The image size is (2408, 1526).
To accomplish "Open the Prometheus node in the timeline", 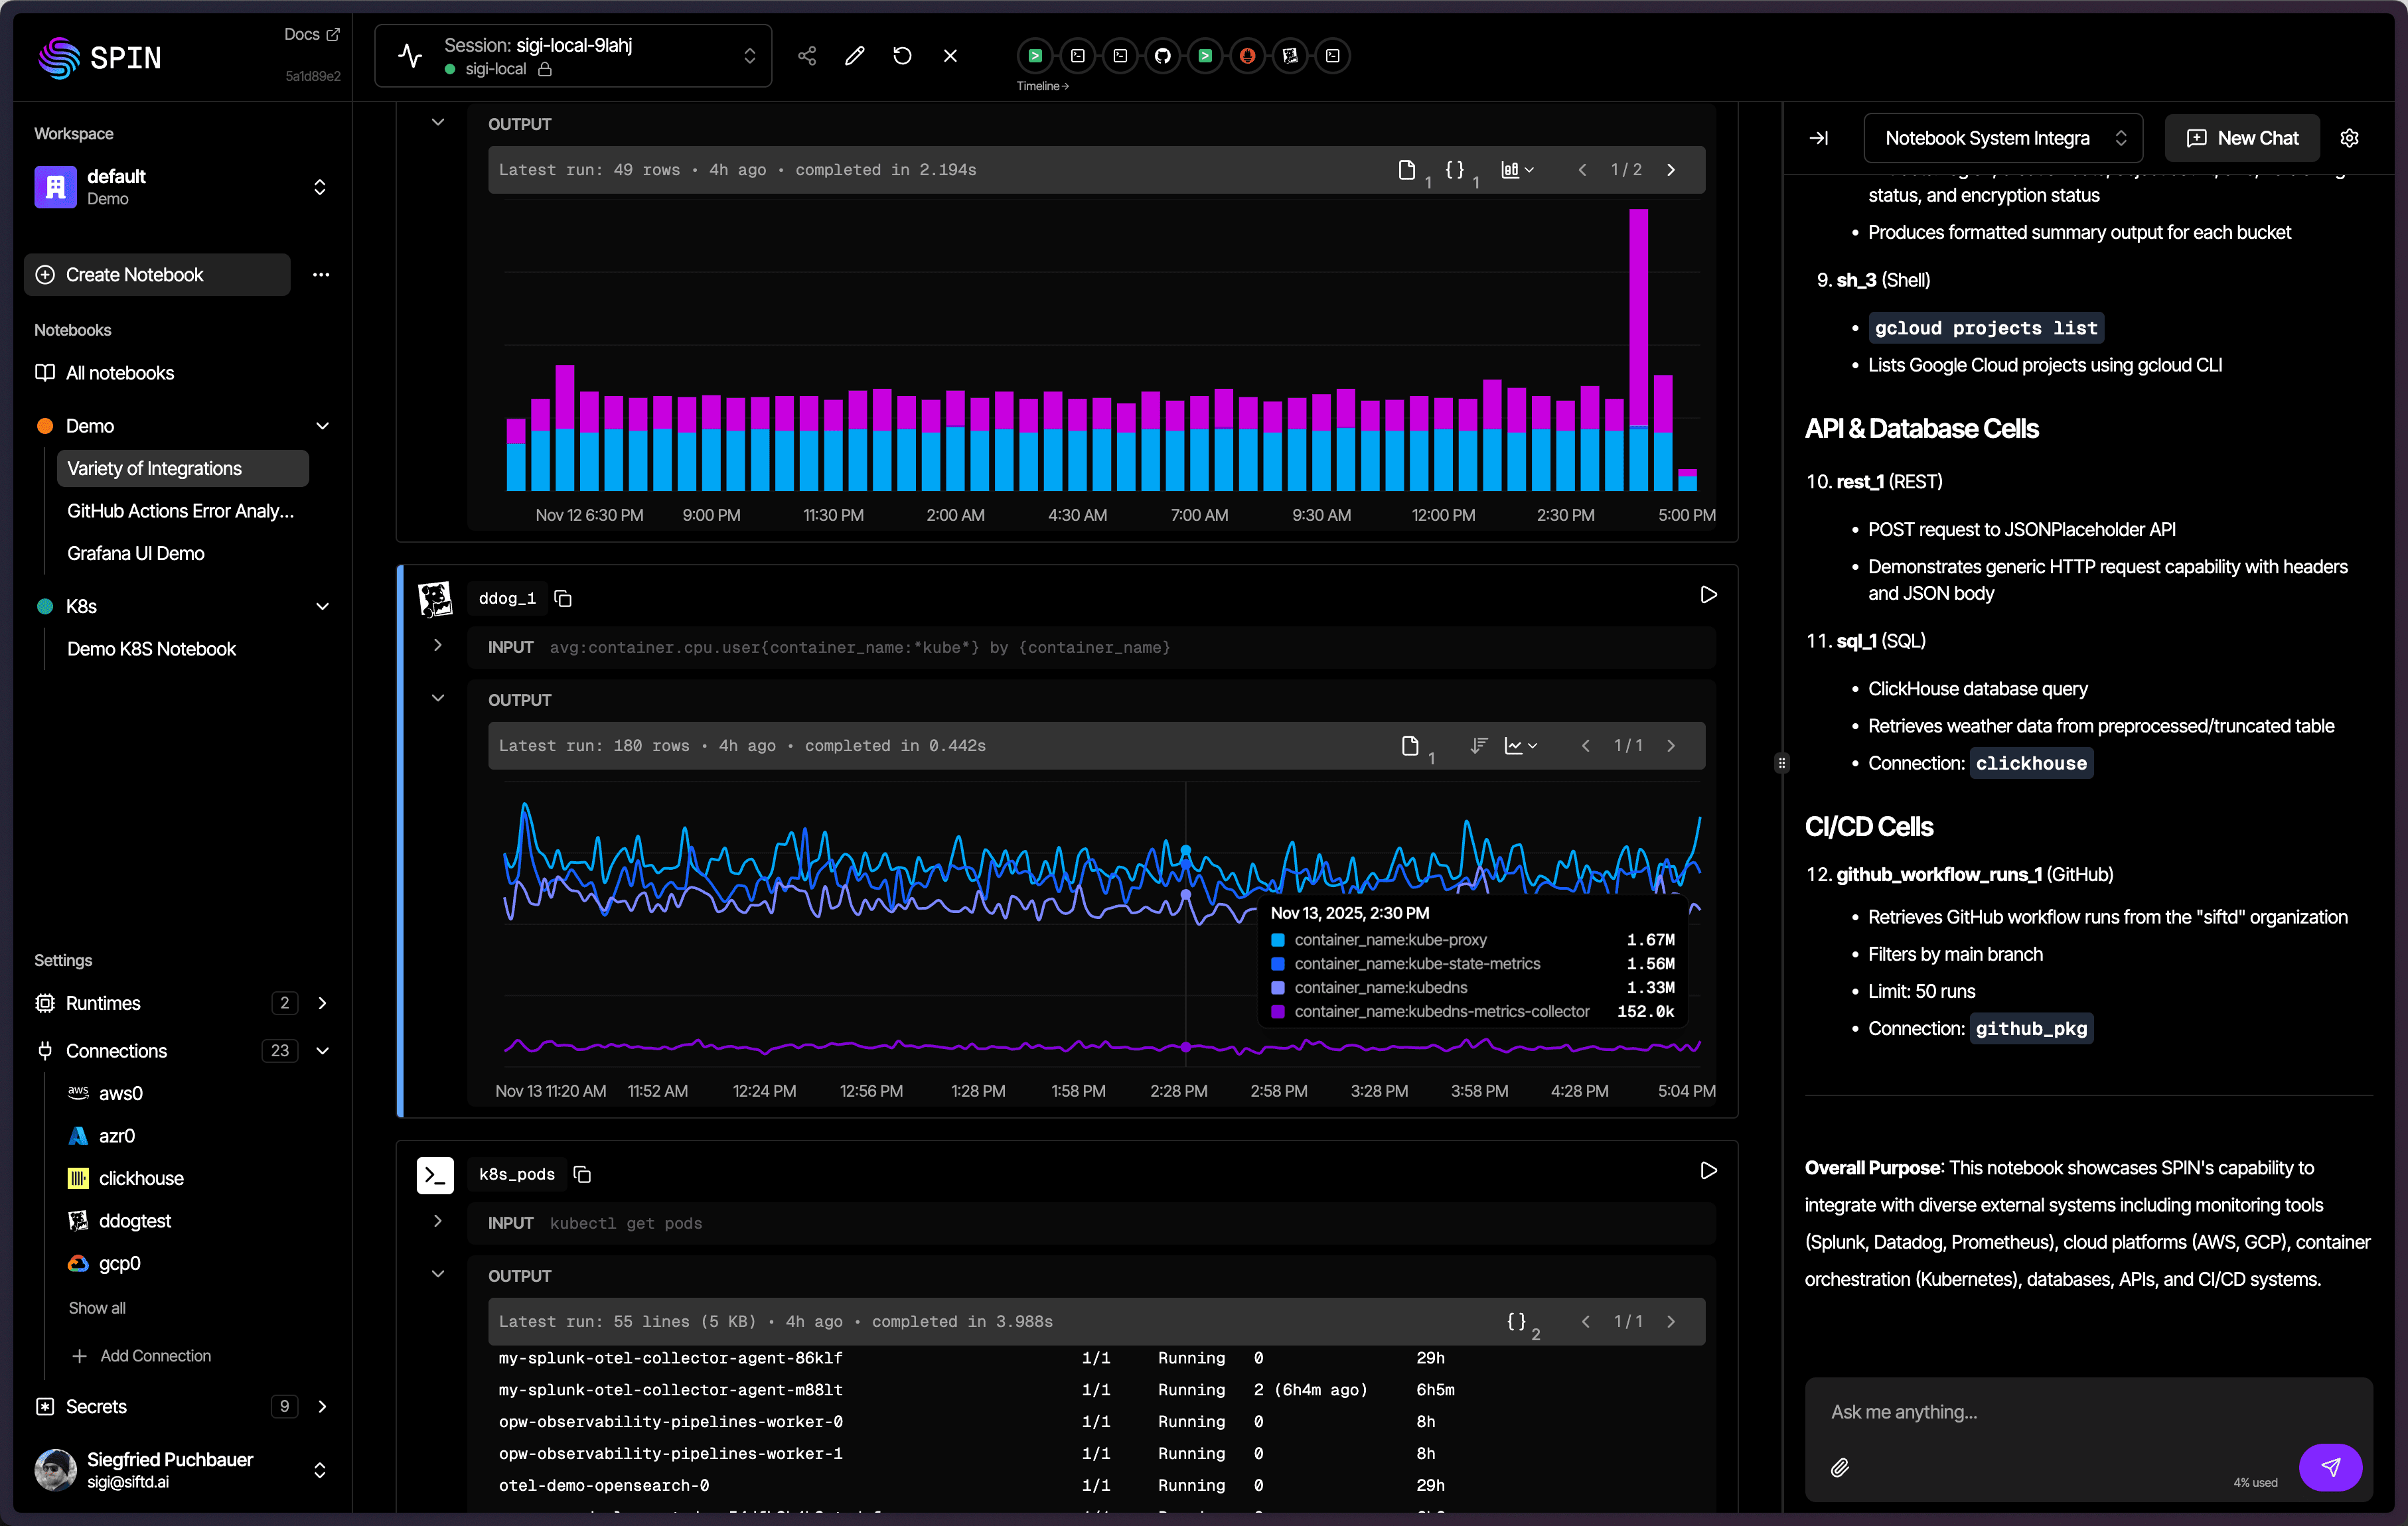I will pyautogui.click(x=1246, y=56).
